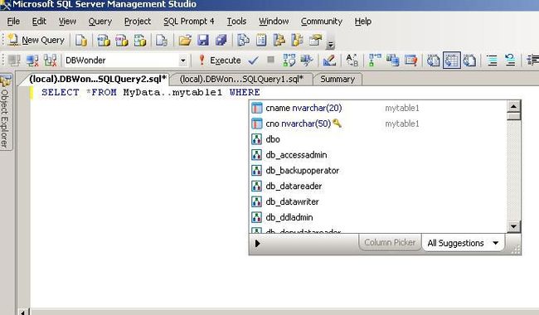The image size is (539, 315).
Task: Select db_datareader in suggestion list
Action: 377,187
